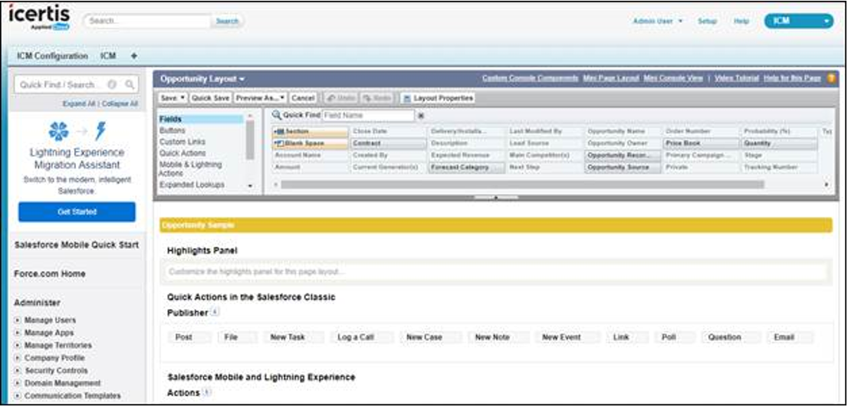Click the Lightning bolt icon
Viewport: 848px width, 407px height.
click(x=100, y=131)
